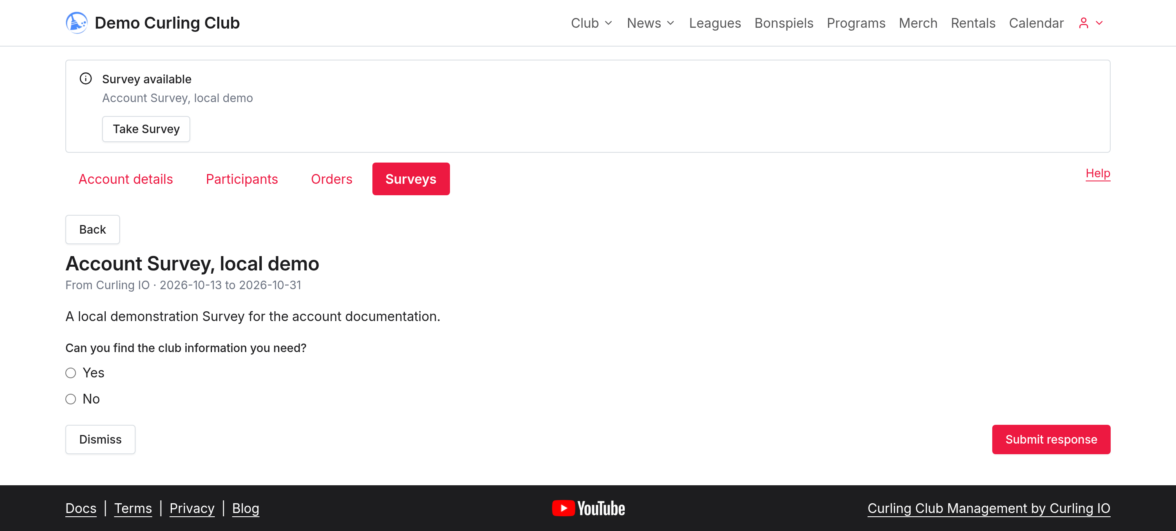Click the Back button

click(x=93, y=230)
